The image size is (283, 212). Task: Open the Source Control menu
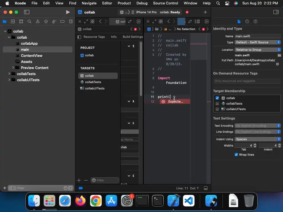coord(166,3)
